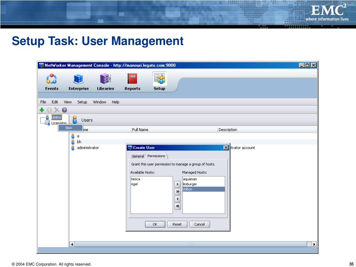356x267 pixels.
Task: Click the horizontal scrollbar left arrow
Action: 72,244
